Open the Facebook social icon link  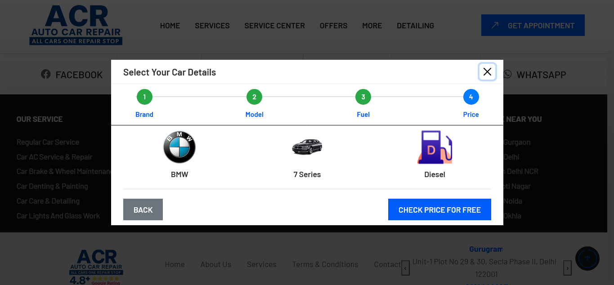(46, 74)
